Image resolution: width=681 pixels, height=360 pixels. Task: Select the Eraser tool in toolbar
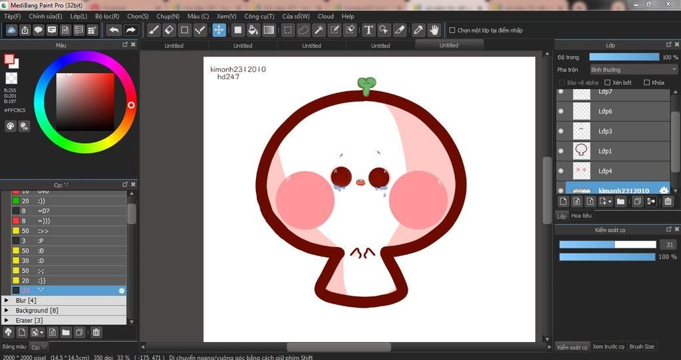pyautogui.click(x=170, y=30)
